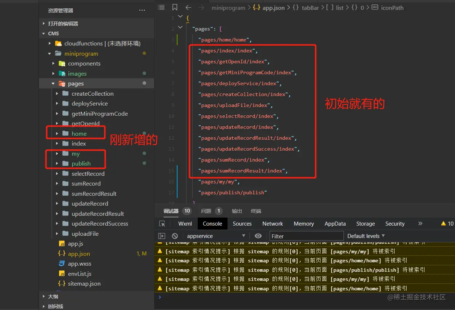Viewport: 455px width, 310px height.
Task: Select the sumRecordResult folder in tree
Action: point(94,194)
